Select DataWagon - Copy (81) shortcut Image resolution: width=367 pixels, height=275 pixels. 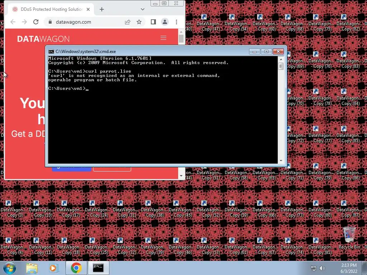[x=321, y=246]
